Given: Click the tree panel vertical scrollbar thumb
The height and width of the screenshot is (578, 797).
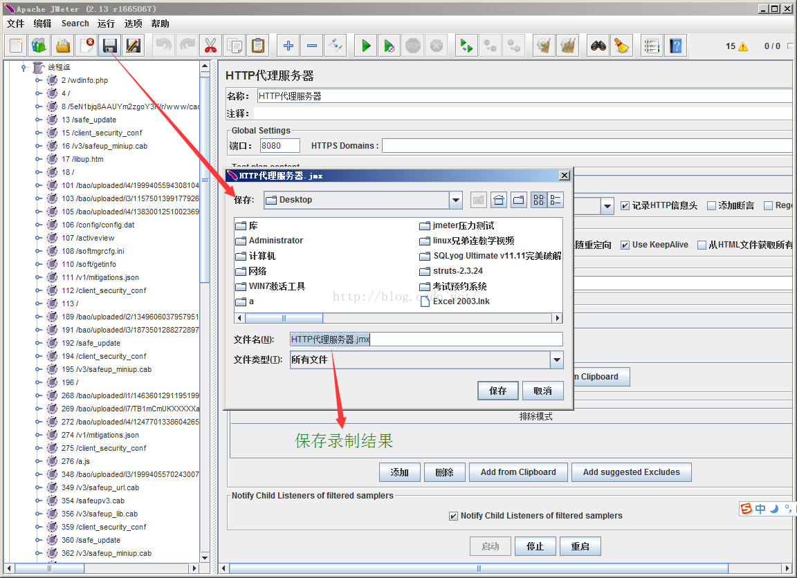Looking at the screenshot, I should [x=205, y=180].
